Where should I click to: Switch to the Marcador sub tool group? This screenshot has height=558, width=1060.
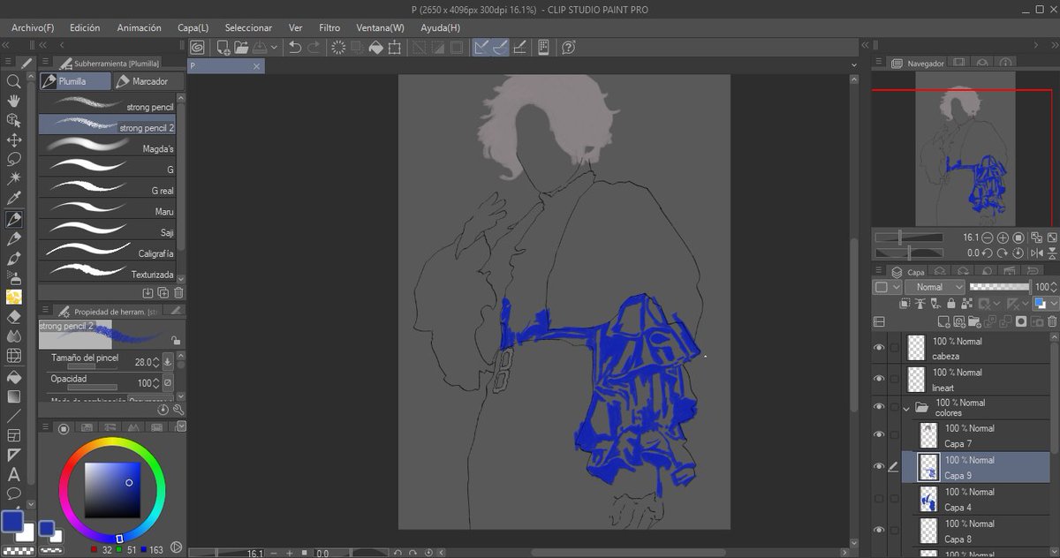tap(149, 81)
